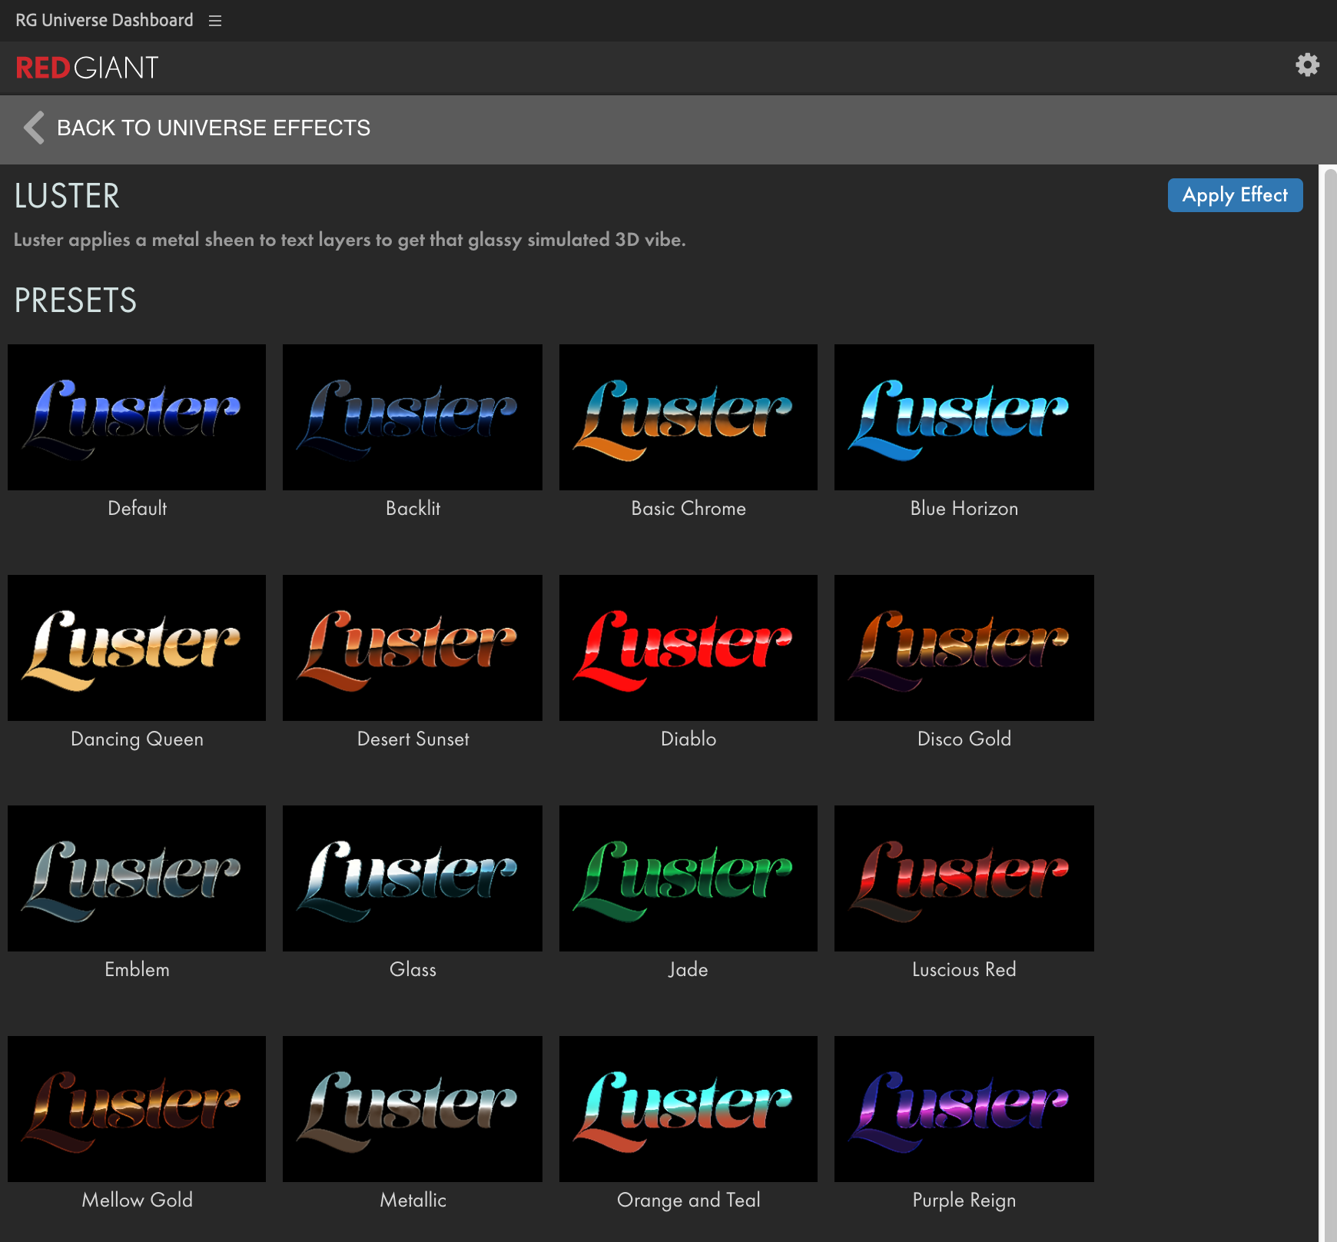Open the RG Universe Dashboard panel menu
1337x1242 pixels.
215,21
